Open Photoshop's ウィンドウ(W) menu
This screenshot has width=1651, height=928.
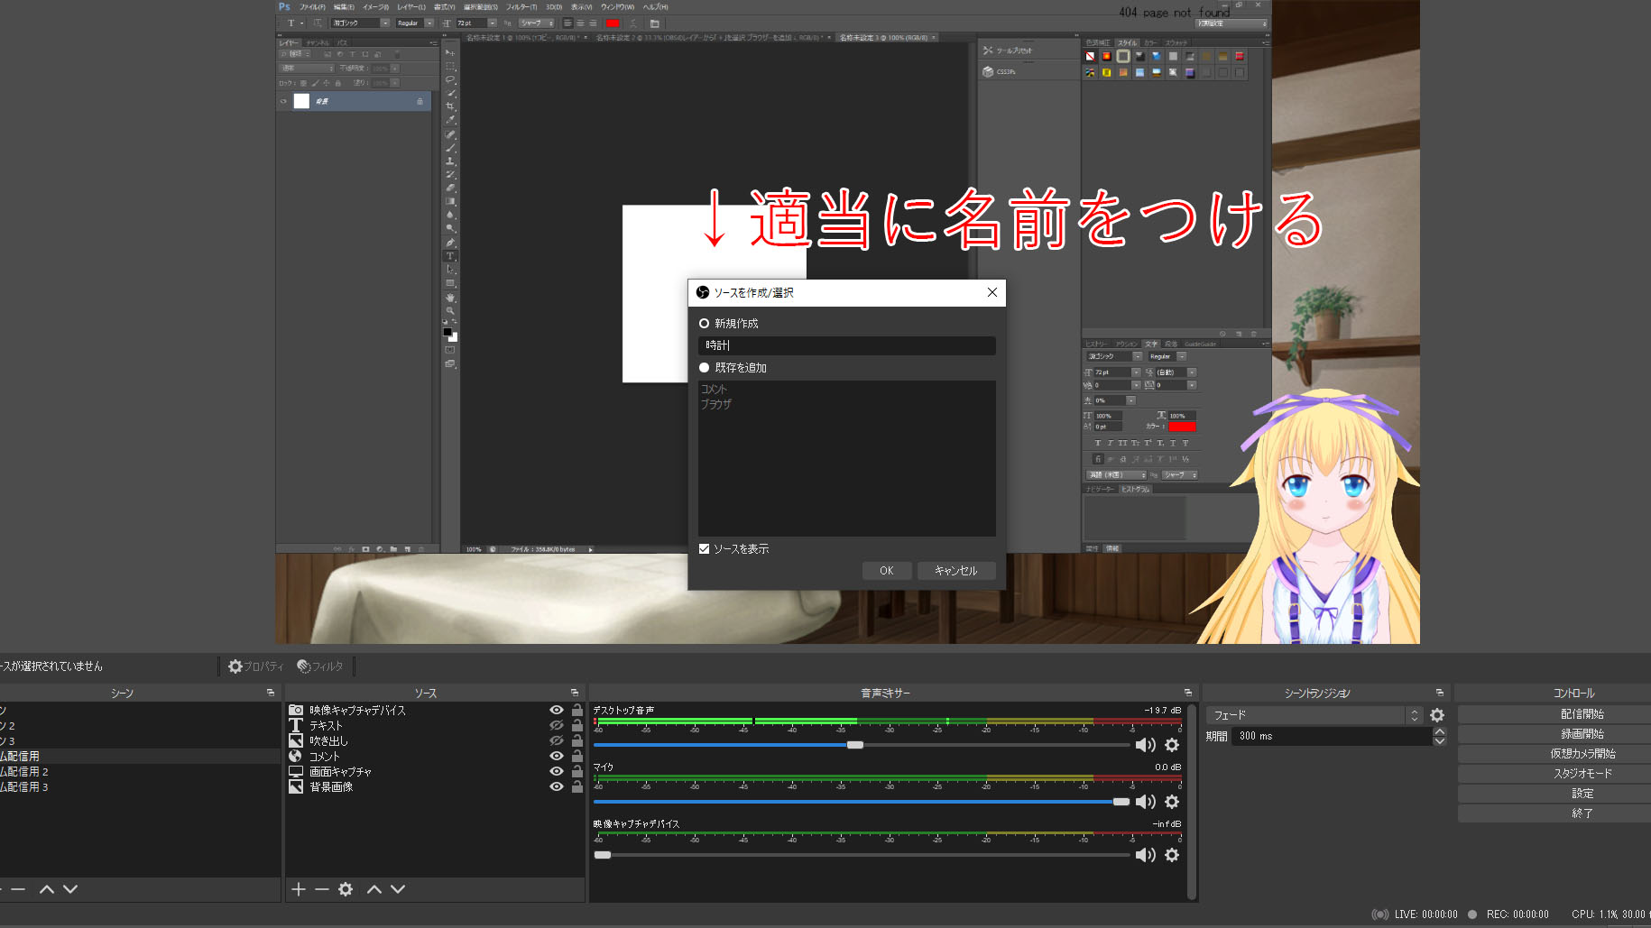[x=618, y=7]
